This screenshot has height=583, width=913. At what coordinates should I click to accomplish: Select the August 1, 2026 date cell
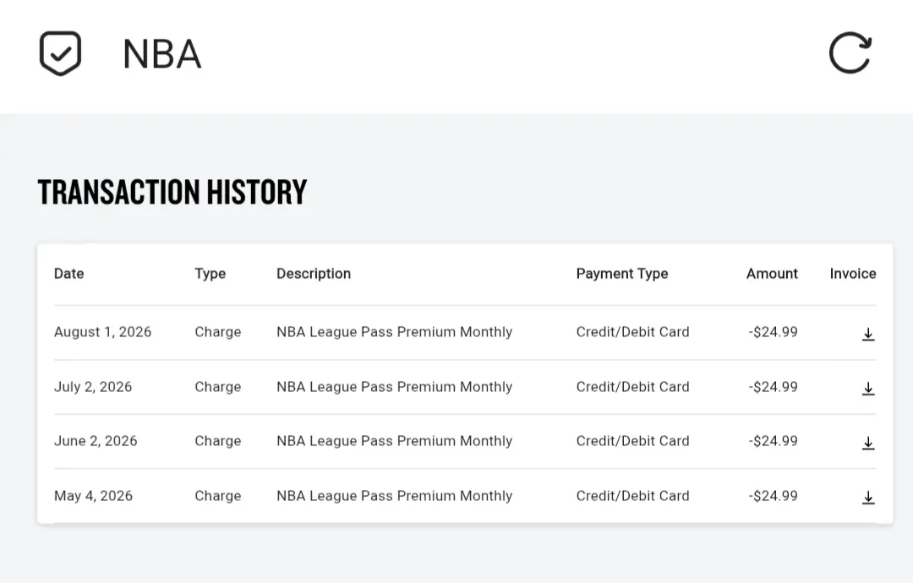click(x=102, y=332)
